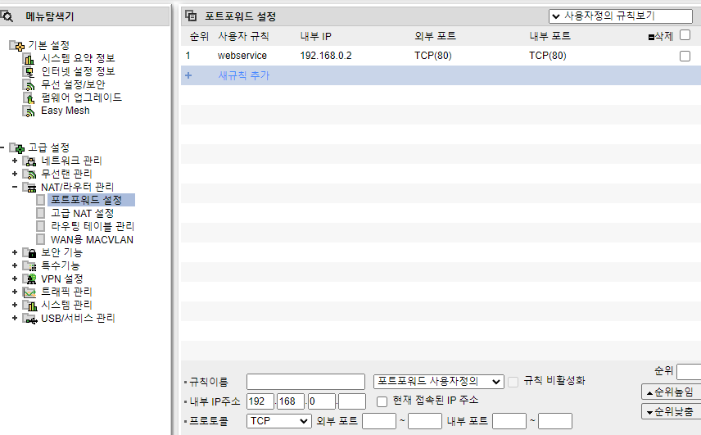Collapse the NAT/라우터 관리 tree node
Viewport: 701px width, 435px height.
[15, 187]
